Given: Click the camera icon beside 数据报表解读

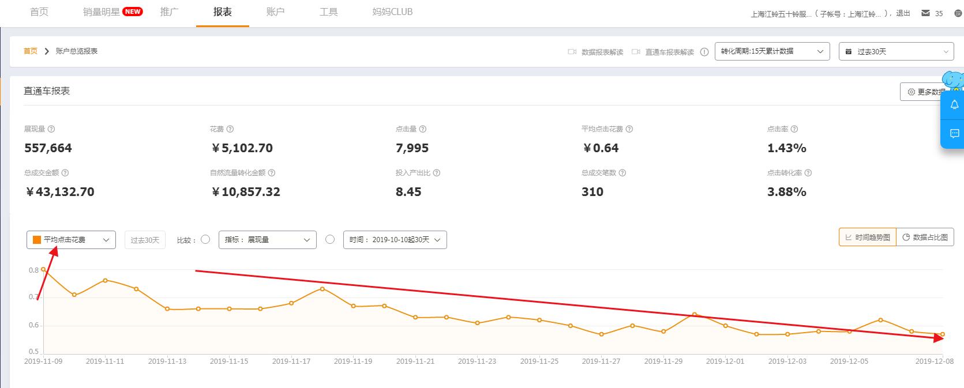Looking at the screenshot, I should click(572, 52).
